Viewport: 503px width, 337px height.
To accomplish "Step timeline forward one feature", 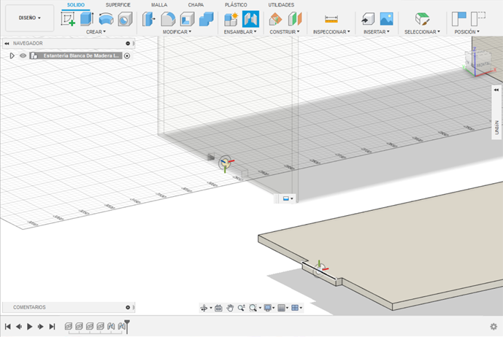I will pos(41,326).
